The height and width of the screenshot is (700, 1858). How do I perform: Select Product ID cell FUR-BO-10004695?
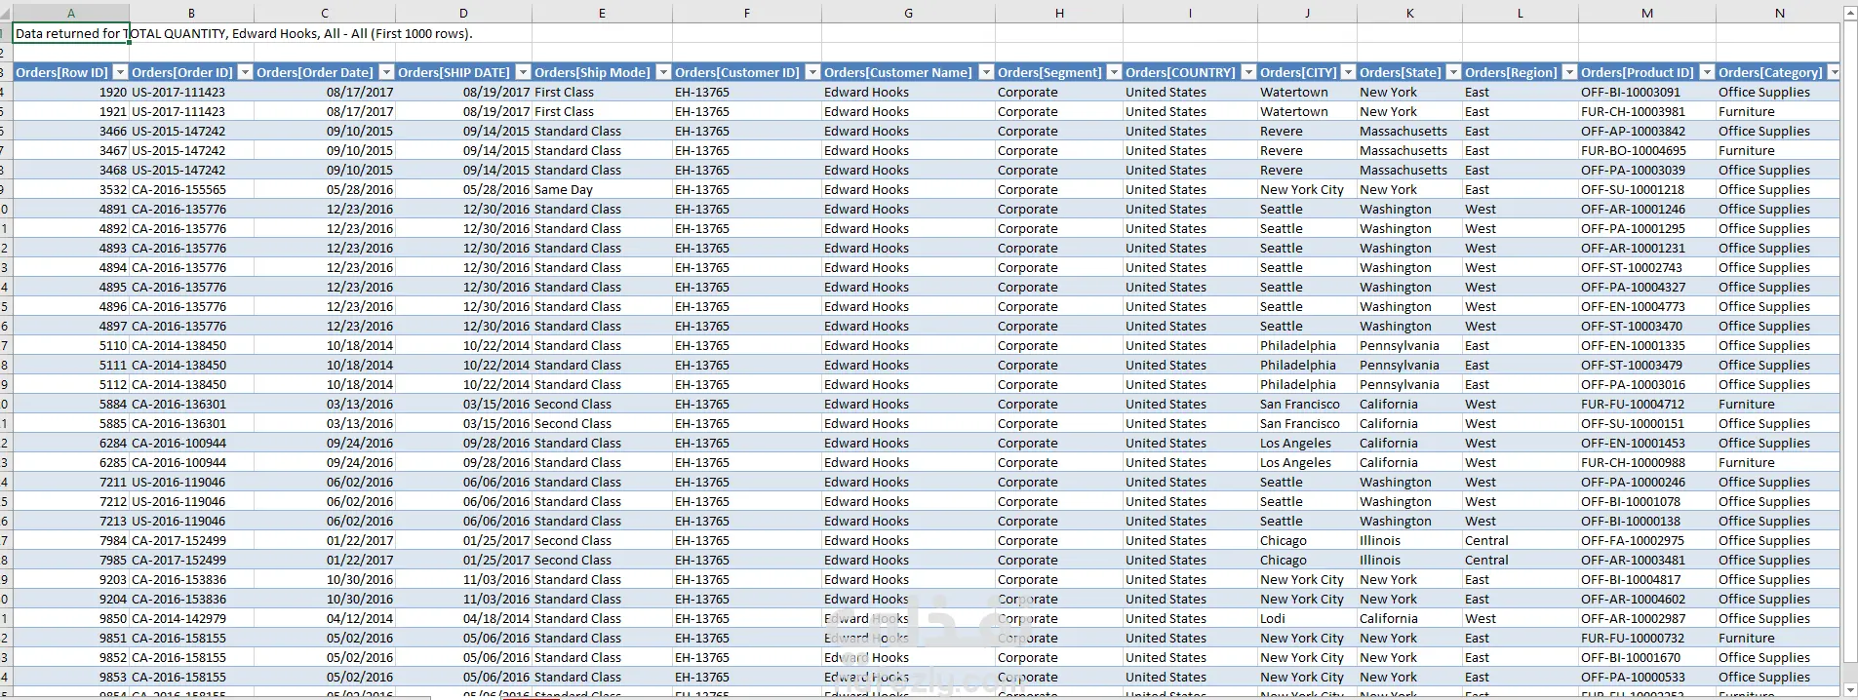pyautogui.click(x=1647, y=150)
